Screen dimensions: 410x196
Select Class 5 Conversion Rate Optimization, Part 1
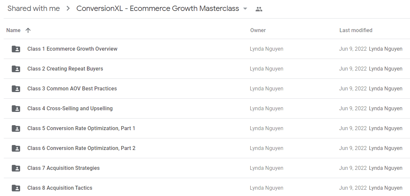click(81, 128)
